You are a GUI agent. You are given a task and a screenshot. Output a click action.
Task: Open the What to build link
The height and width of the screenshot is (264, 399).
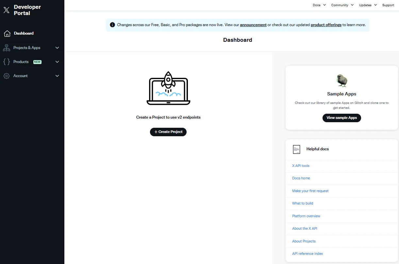tap(303, 203)
